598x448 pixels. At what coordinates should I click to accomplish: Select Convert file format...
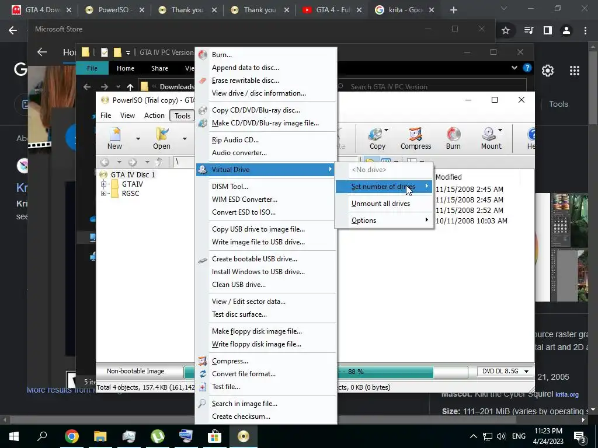click(266, 374)
